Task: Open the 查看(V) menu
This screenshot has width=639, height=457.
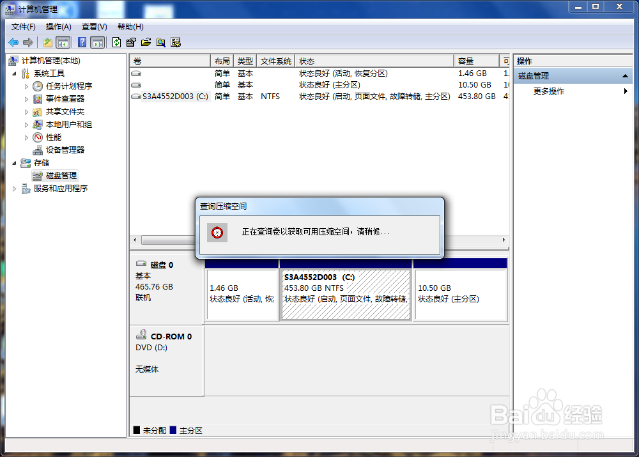Action: [94, 27]
